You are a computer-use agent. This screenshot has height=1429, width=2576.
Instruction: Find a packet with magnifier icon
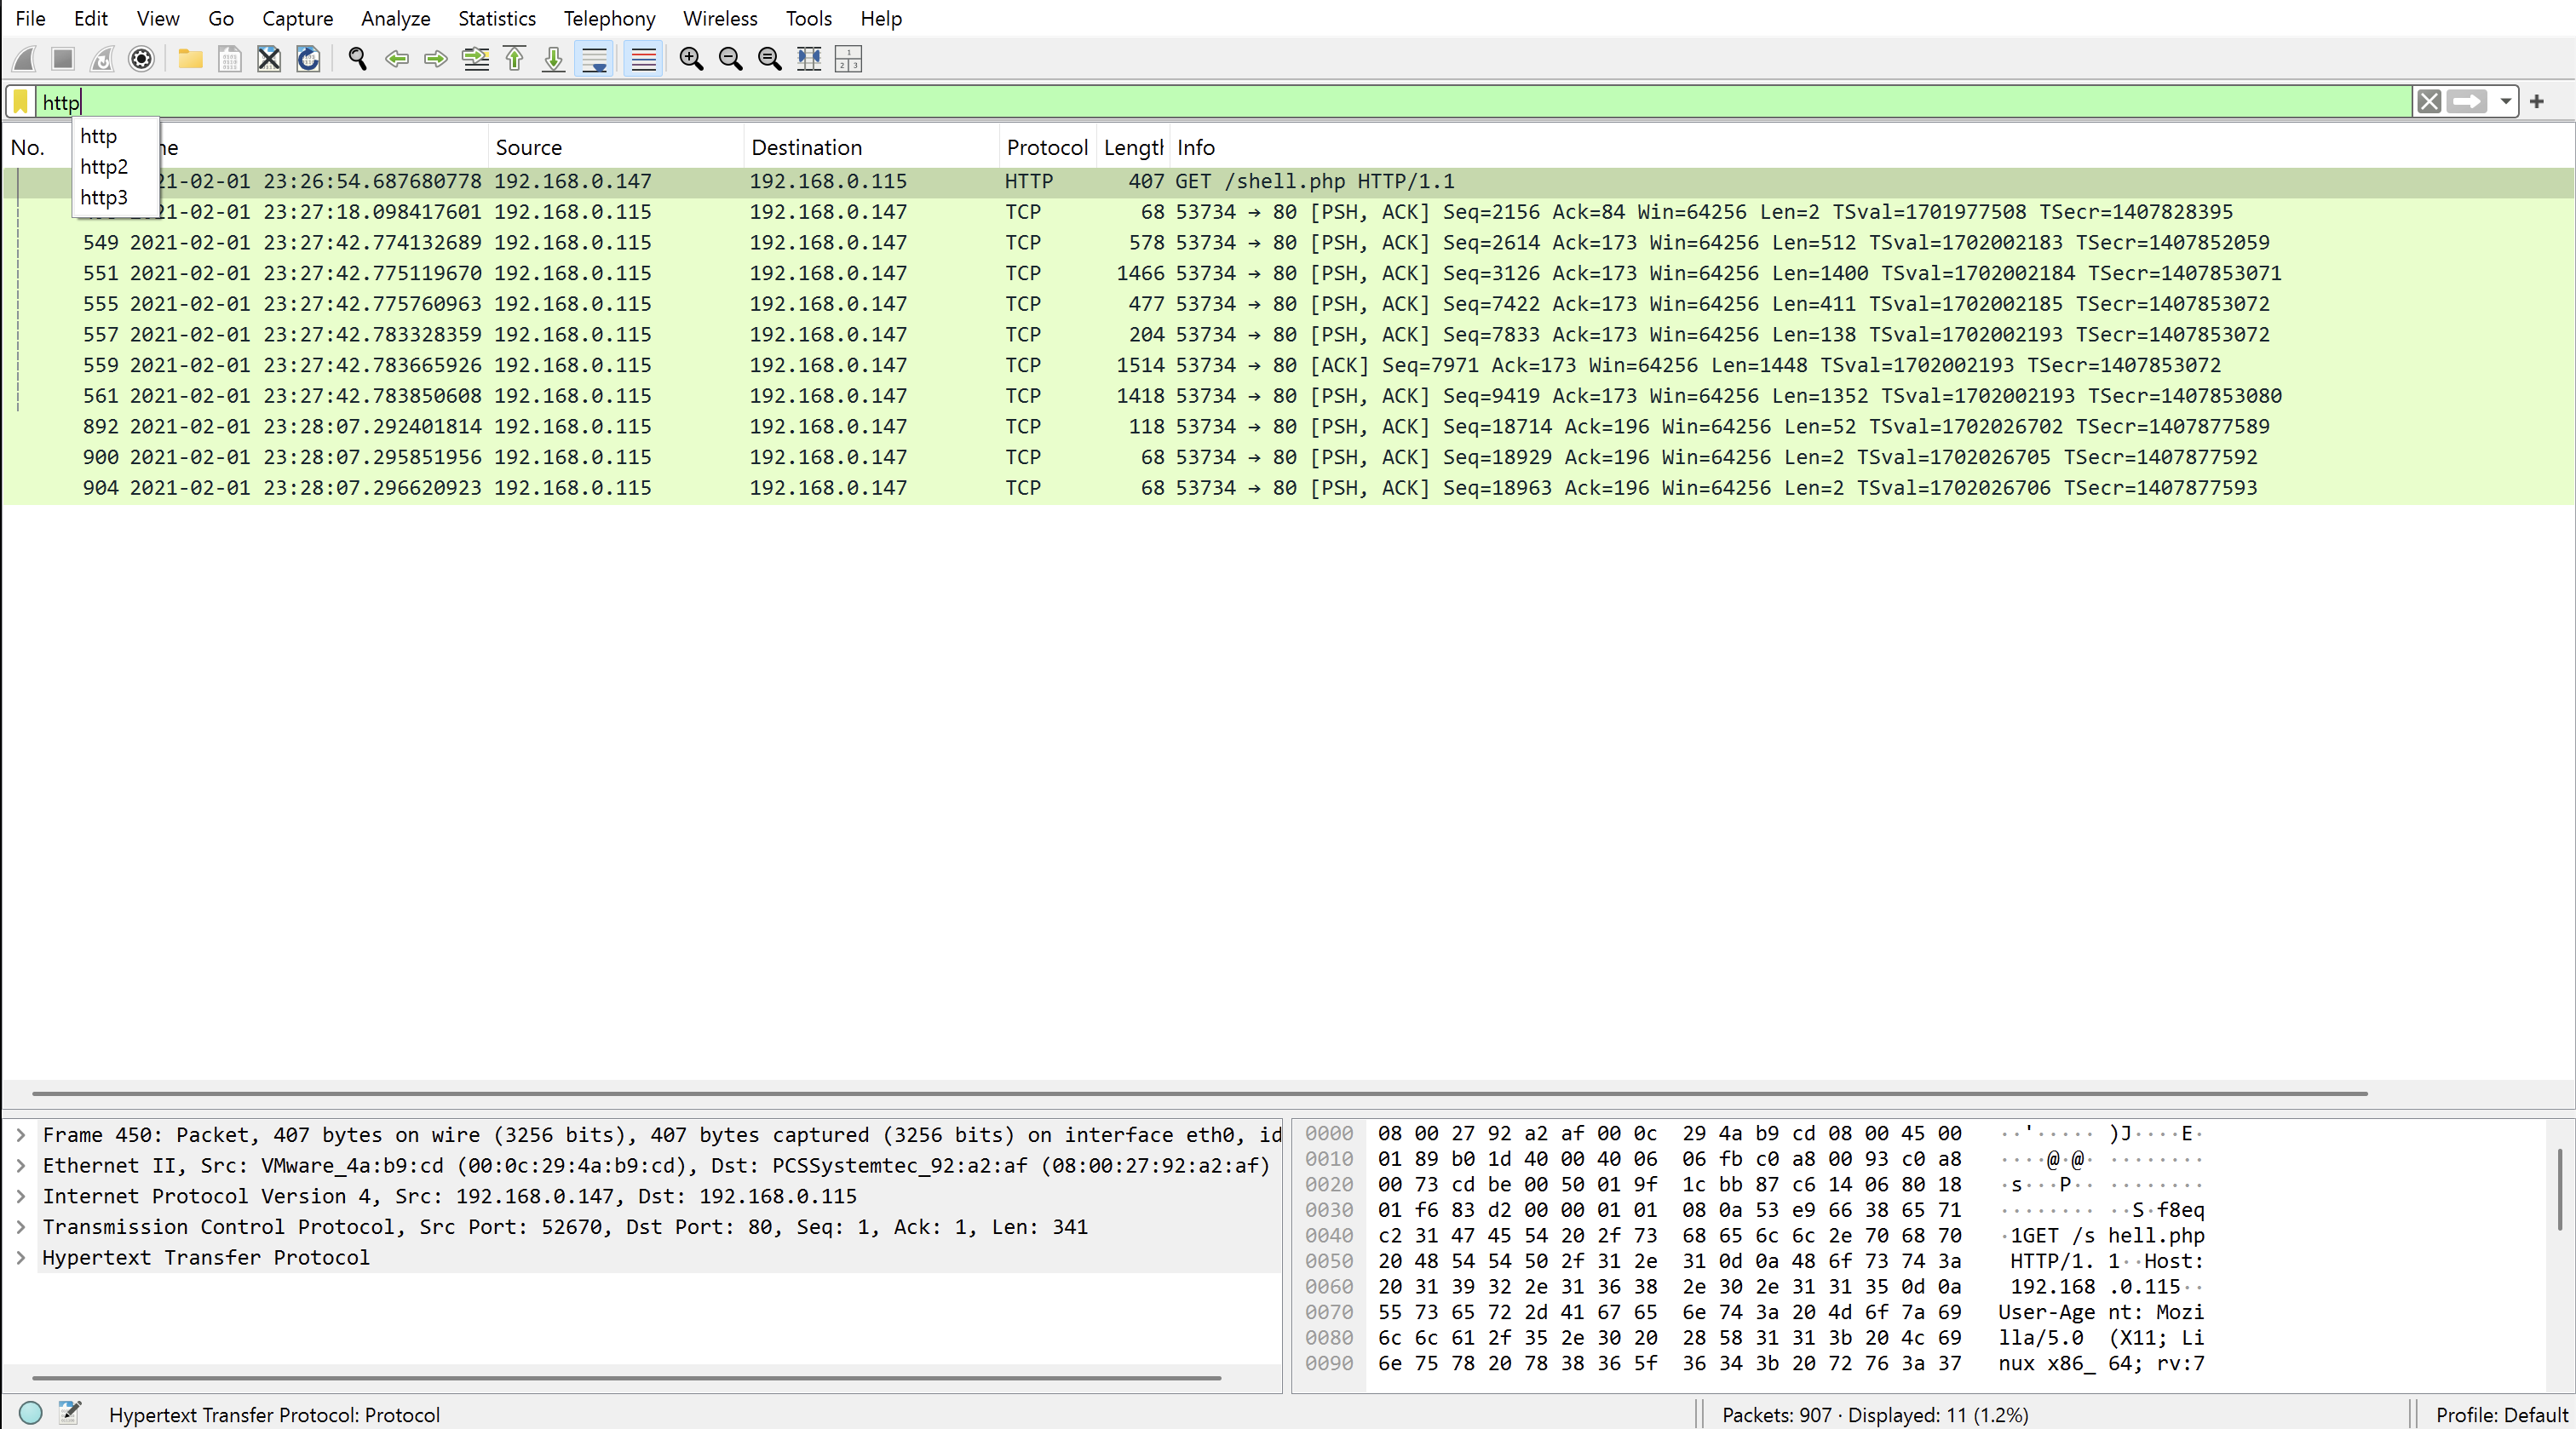[357, 59]
